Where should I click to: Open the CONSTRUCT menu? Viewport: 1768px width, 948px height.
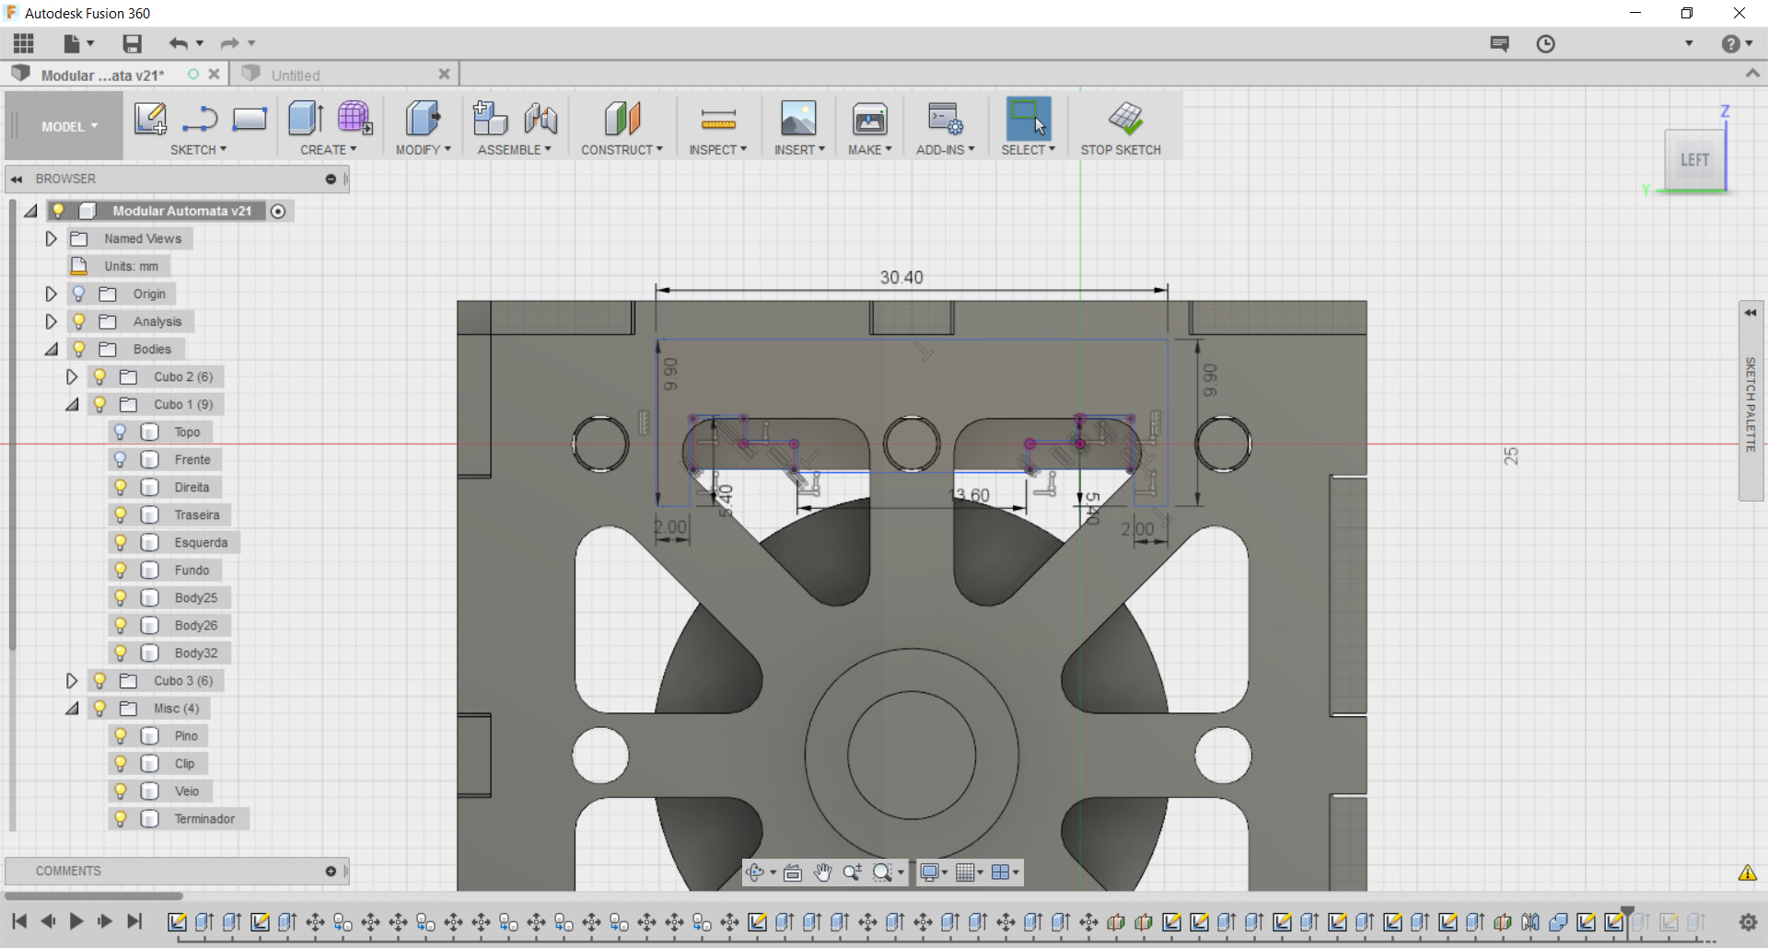[622, 149]
